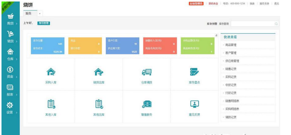This screenshot has height=135, width=291.
Task: Open the 仓库 house icon in sidebar
Action: coord(10,52)
